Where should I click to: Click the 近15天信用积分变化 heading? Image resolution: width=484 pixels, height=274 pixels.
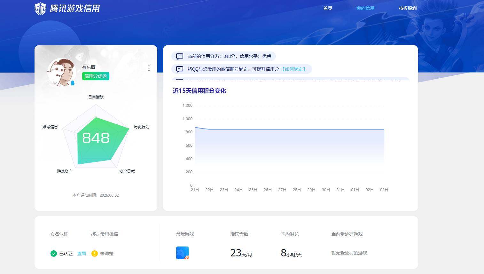199,91
